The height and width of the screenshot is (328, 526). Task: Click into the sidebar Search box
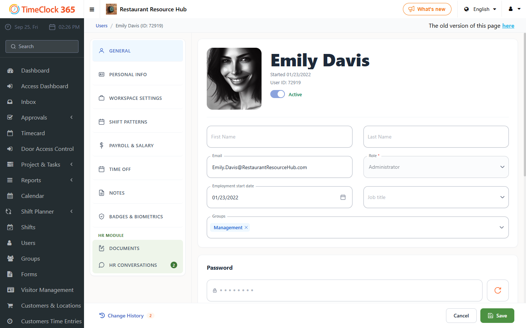(42, 46)
